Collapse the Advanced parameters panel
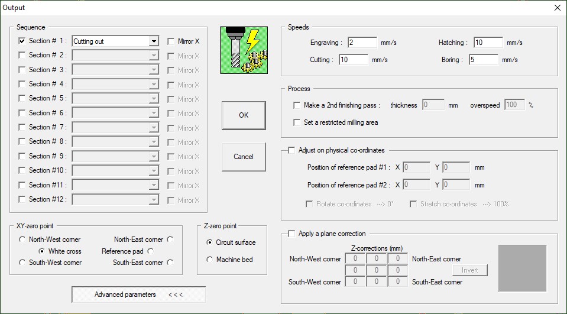Viewport: 567px width, 314px height. [138, 294]
